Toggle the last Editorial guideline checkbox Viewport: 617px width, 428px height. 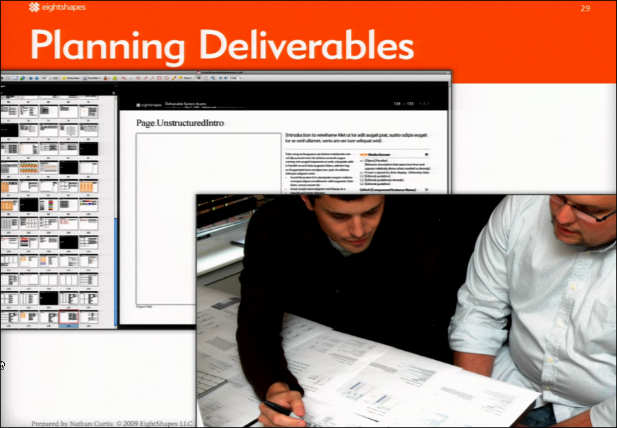click(361, 183)
